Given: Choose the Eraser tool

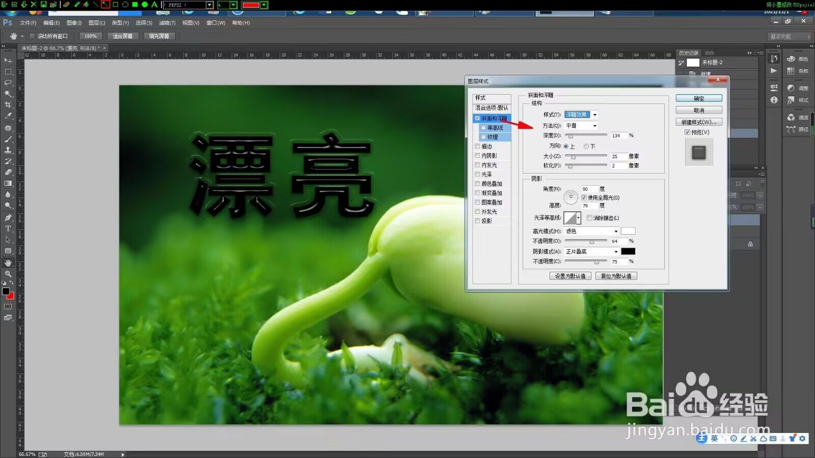Looking at the screenshot, I should (8, 173).
